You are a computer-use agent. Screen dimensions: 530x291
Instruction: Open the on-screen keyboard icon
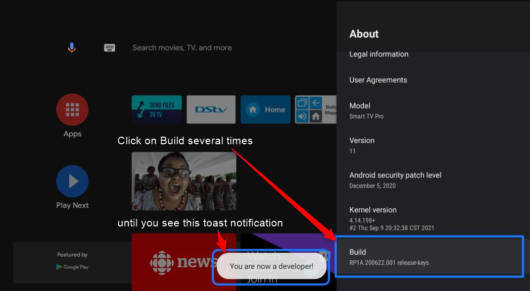(110, 47)
